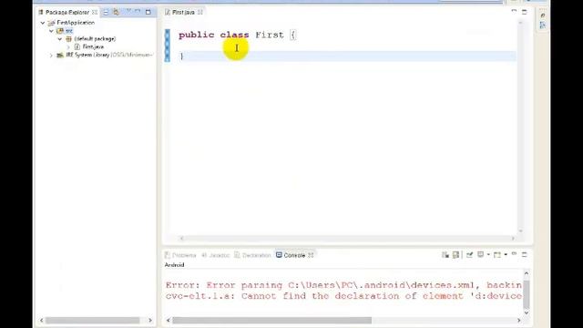Click the editor horizontal scrollbar right arrow
Viewport: 583px width, 328px height.
pyautogui.click(x=513, y=239)
